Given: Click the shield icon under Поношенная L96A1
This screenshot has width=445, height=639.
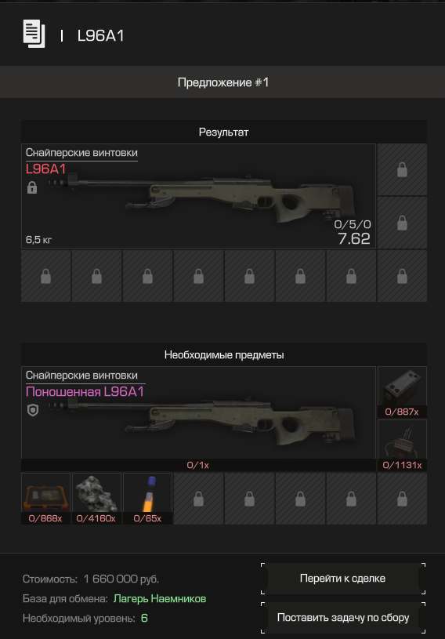Looking at the screenshot, I should 33,410.
